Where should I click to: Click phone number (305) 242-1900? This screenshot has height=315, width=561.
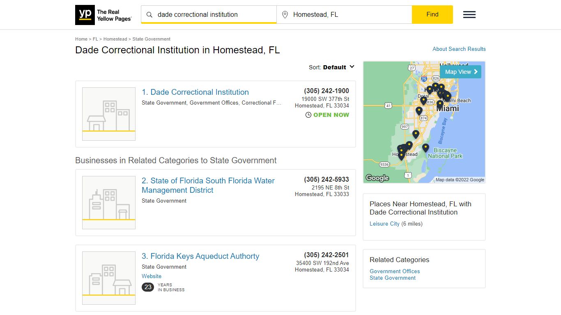tap(326, 91)
